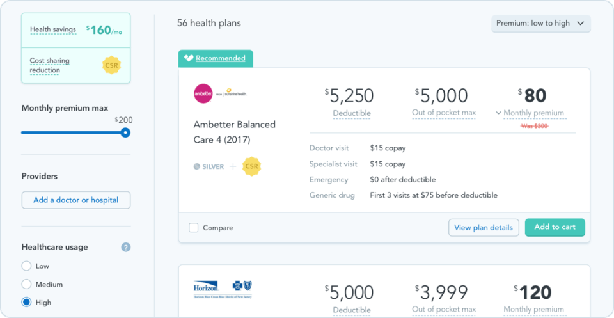Click Add a doctor or hospital

(x=75, y=200)
